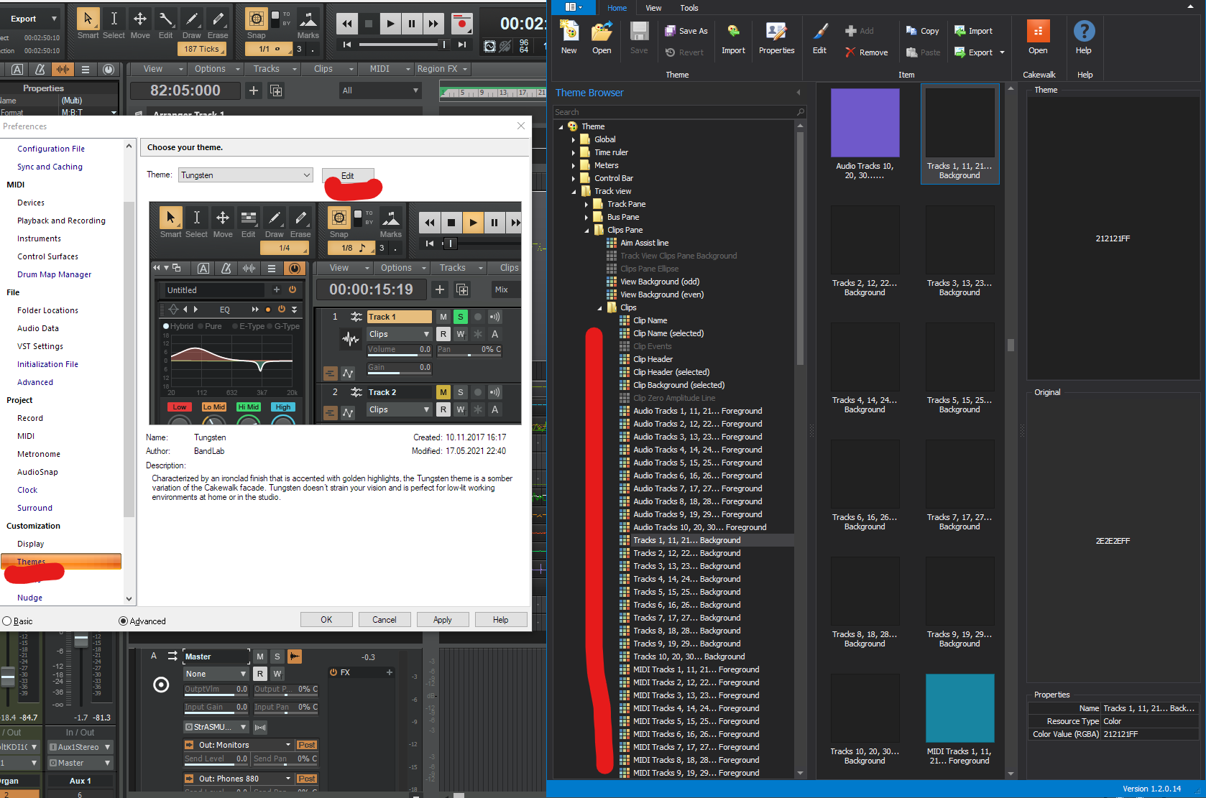This screenshot has height=798, width=1206.
Task: Click Master bus input echo icon
Action: (295, 657)
